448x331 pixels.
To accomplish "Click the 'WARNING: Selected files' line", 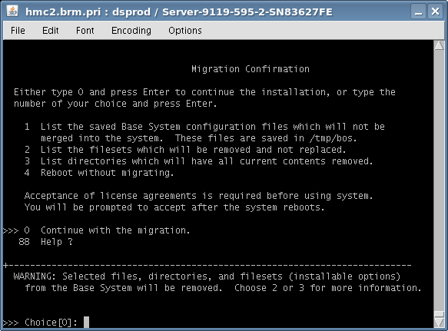I will (x=207, y=276).
